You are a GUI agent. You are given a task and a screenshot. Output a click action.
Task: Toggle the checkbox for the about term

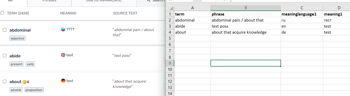(x=4, y=82)
